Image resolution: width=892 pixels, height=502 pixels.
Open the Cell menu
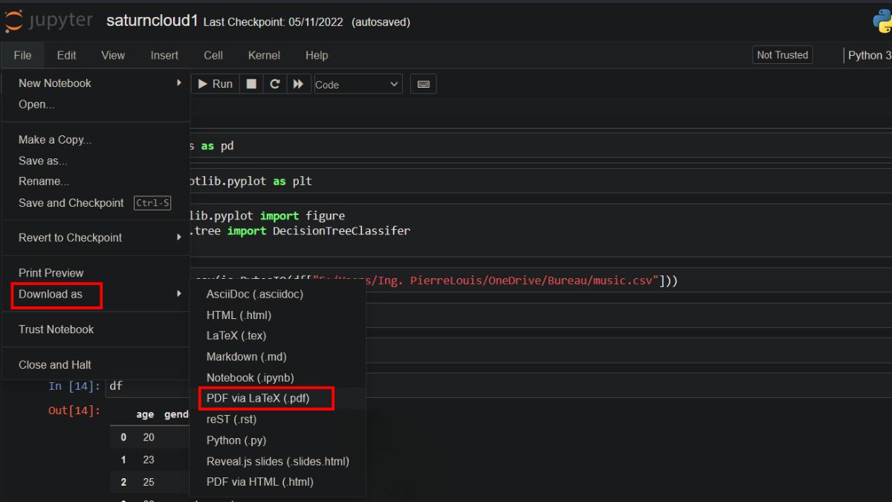pos(213,55)
